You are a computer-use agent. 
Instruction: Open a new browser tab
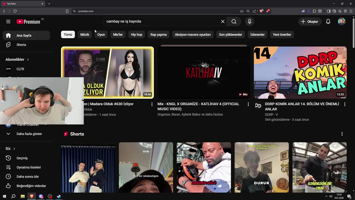(x=49, y=4)
